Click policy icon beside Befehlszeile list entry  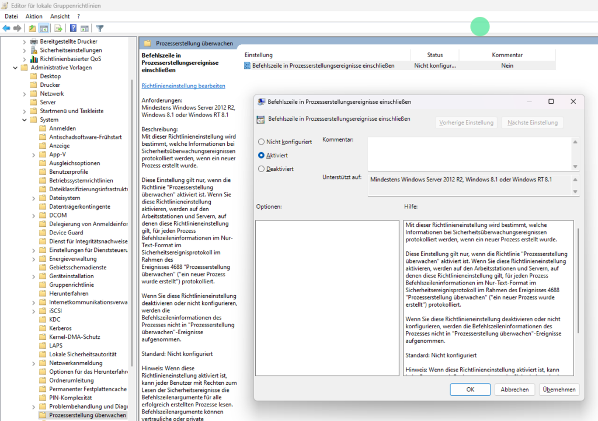[x=248, y=66]
